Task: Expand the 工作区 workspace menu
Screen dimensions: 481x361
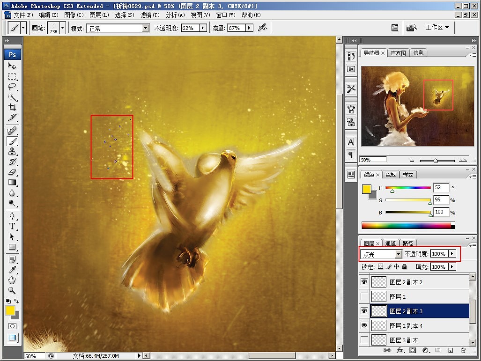Action: tap(437, 28)
